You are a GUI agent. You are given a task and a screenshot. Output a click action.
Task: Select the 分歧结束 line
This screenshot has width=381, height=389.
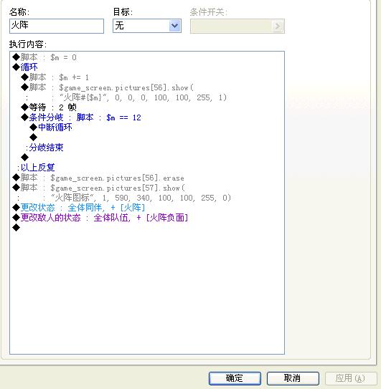[44, 148]
